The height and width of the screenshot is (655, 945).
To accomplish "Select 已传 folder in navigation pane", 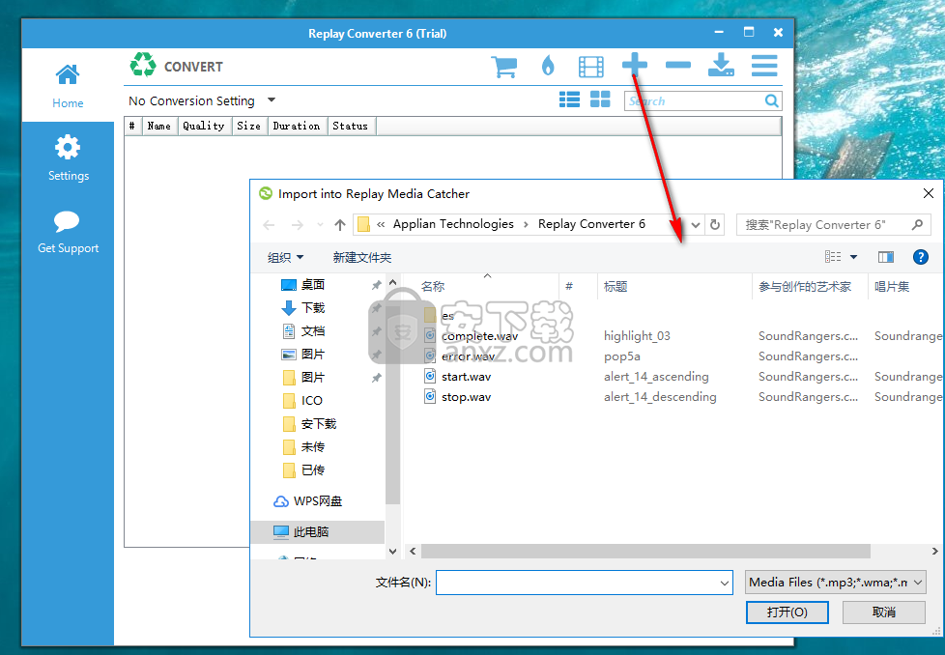I will tap(313, 470).
